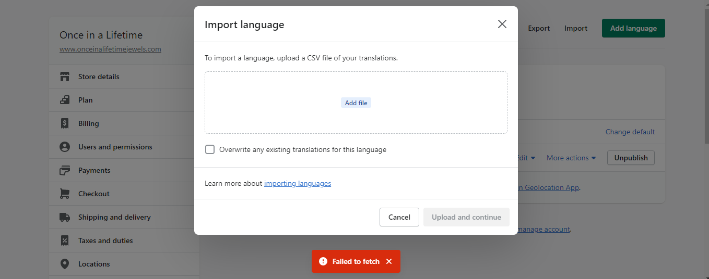Click the Plan icon in sidebar
The width and height of the screenshot is (709, 279).
[65, 100]
